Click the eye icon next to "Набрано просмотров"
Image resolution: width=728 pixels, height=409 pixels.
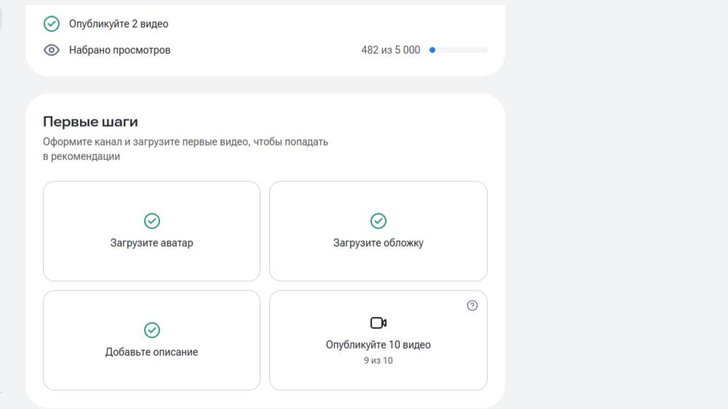pyautogui.click(x=51, y=50)
